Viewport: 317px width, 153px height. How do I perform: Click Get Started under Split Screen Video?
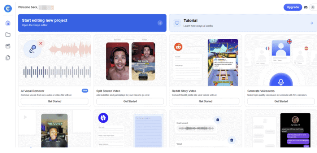130,101
